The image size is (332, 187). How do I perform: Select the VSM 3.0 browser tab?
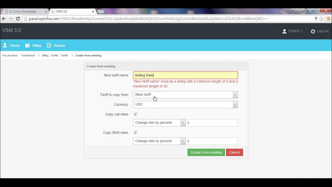pos(73,11)
